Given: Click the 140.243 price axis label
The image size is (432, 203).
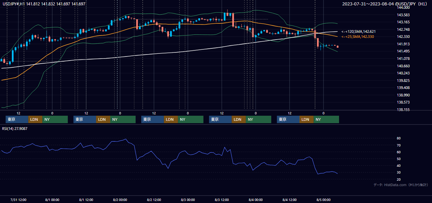Looking at the screenshot, I should (x=403, y=73).
